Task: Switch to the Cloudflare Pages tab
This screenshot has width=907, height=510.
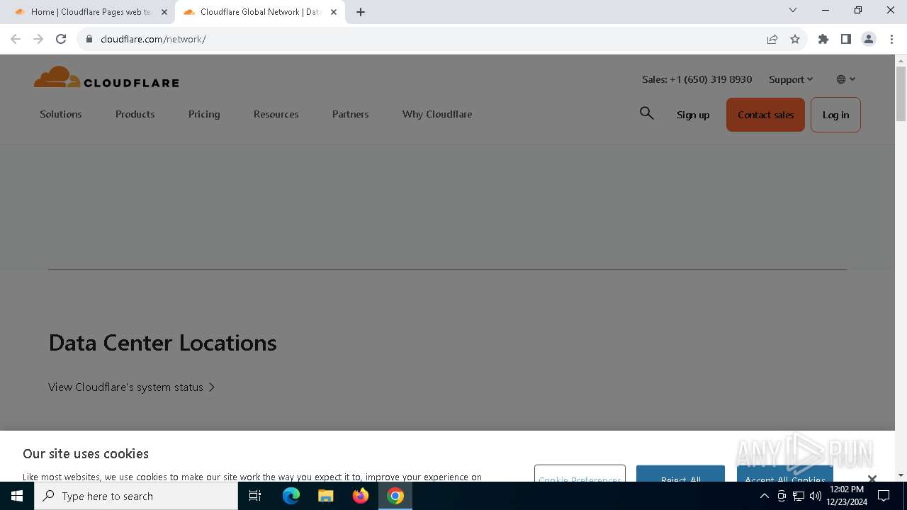Action: click(x=89, y=12)
